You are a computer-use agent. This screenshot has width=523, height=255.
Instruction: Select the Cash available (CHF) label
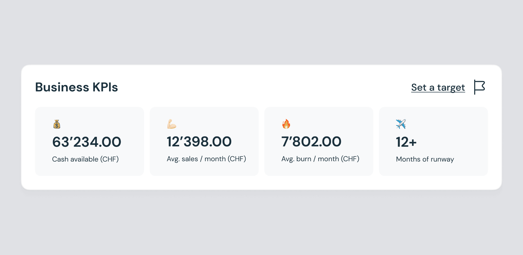coord(85,159)
